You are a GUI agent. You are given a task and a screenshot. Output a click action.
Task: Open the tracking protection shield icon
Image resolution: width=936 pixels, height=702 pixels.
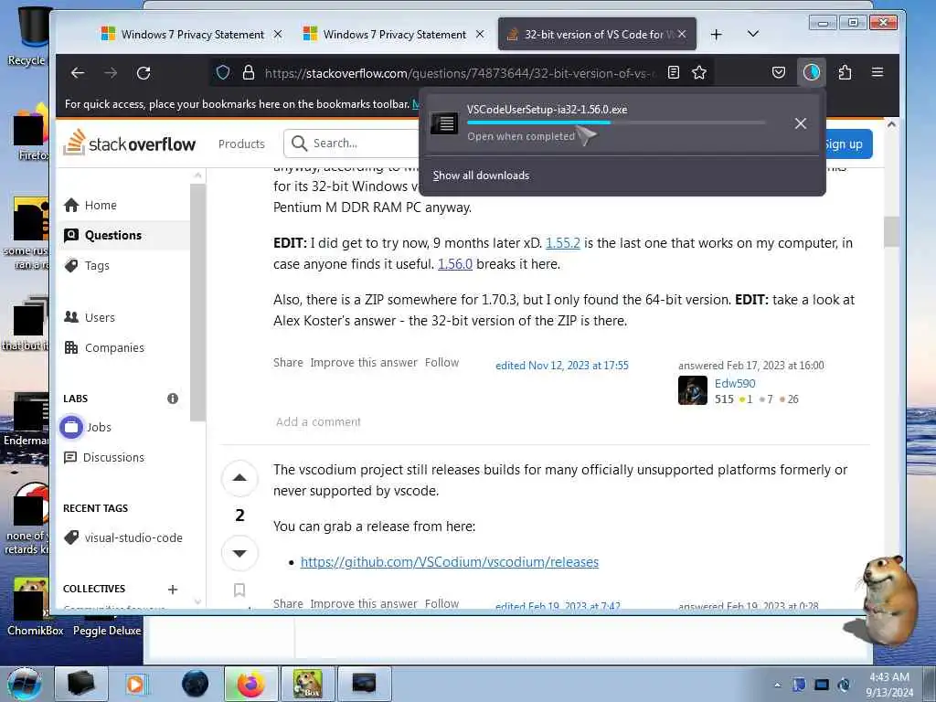pyautogui.click(x=223, y=73)
